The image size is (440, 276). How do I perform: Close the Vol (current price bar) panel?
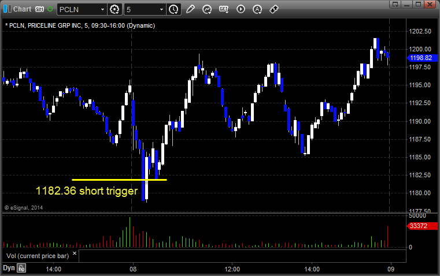click(75, 253)
